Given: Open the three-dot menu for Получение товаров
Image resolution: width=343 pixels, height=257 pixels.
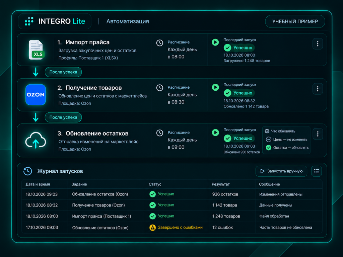Looking at the screenshot, I should click(318, 89).
